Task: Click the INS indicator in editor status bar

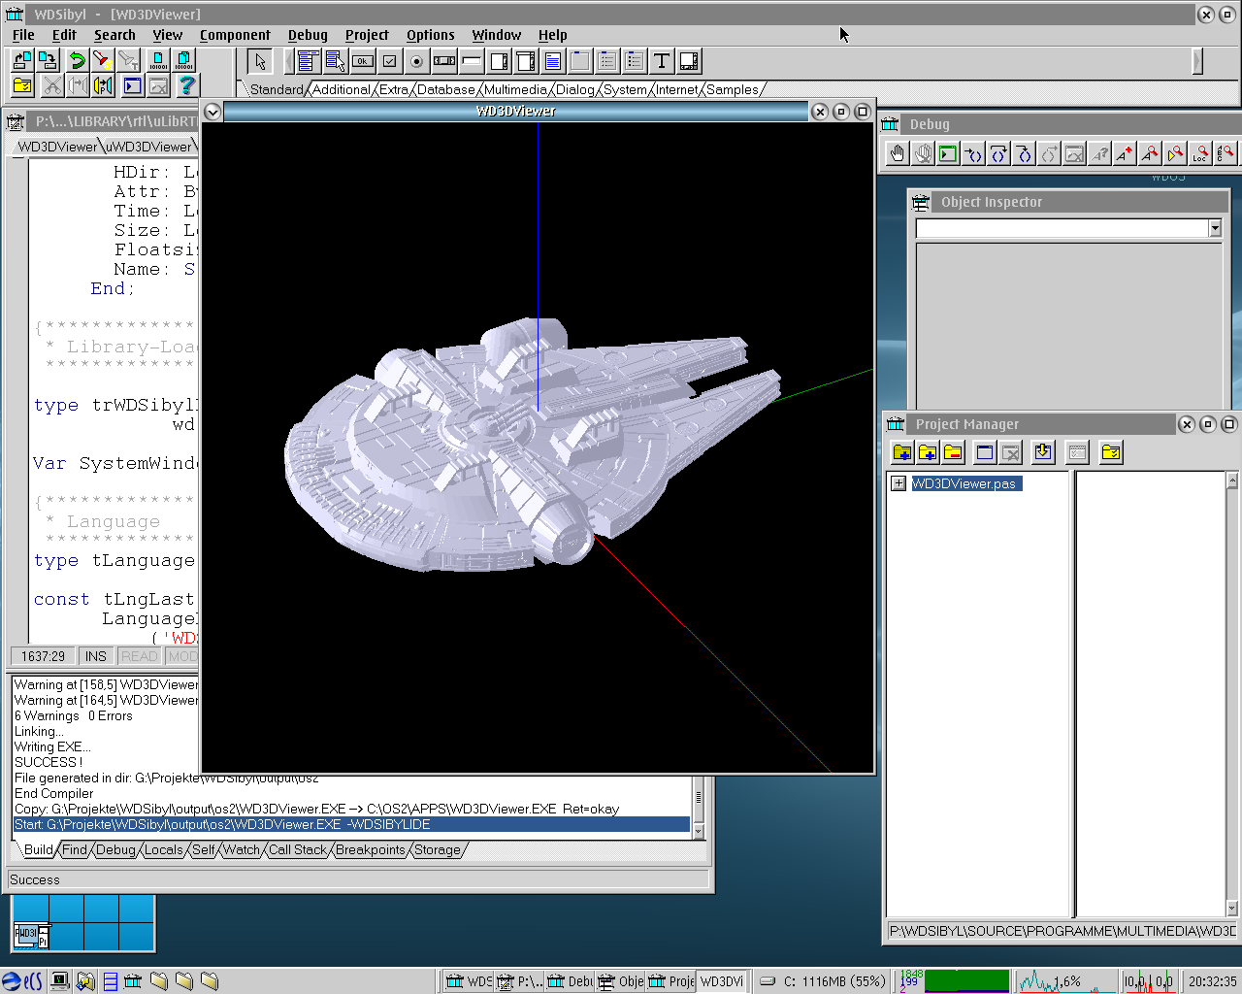Action: point(96,656)
